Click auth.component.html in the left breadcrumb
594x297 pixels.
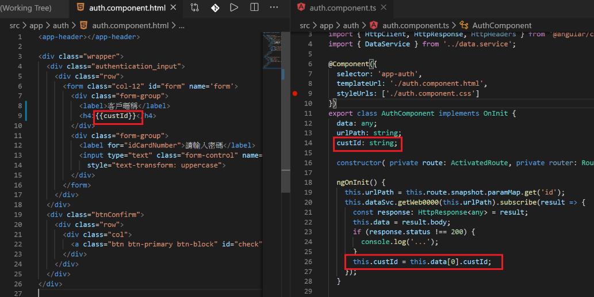[131, 25]
